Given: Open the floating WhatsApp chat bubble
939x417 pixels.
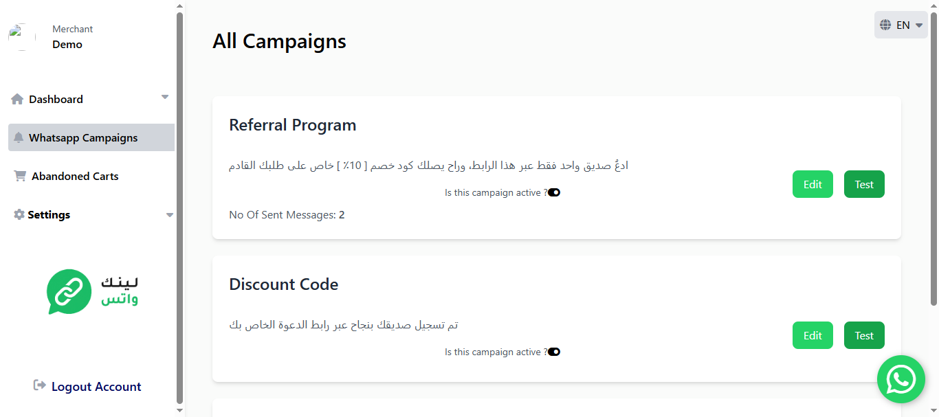Looking at the screenshot, I should click(901, 379).
